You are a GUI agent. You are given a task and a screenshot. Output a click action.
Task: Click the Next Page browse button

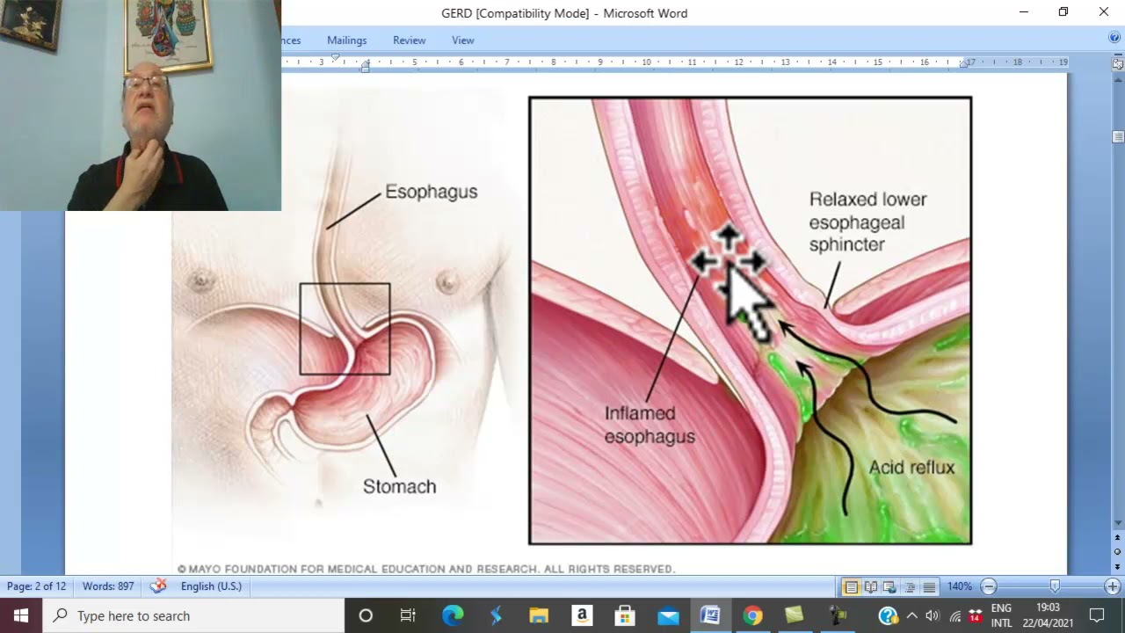1118,566
